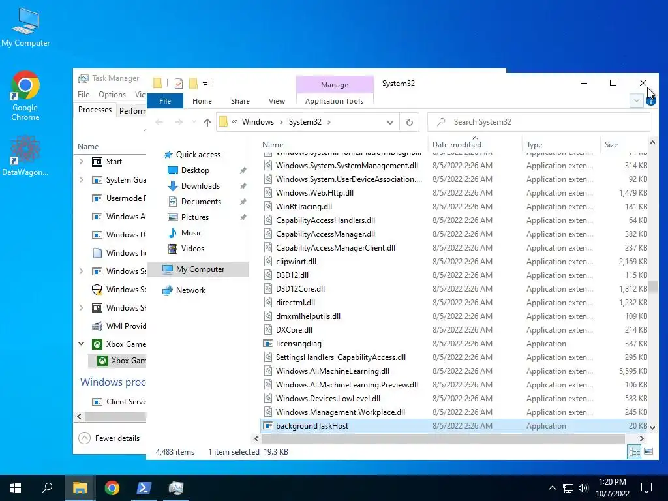Click Fewer details in Task Manager
The height and width of the screenshot is (501, 668).
coord(110,438)
